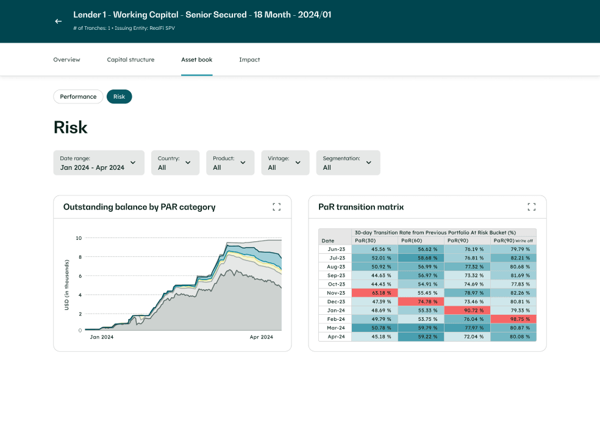Expand the Outstanding balance chart to fullscreen
The image size is (600, 439).
276,206
